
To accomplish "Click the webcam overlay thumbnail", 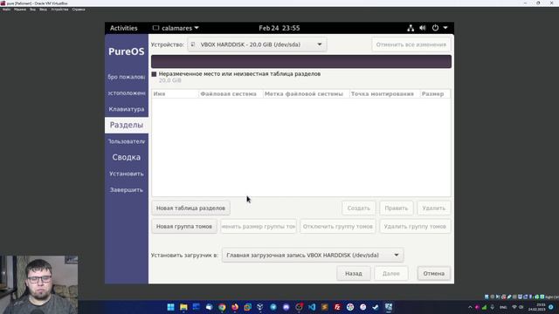I will [x=38, y=284].
